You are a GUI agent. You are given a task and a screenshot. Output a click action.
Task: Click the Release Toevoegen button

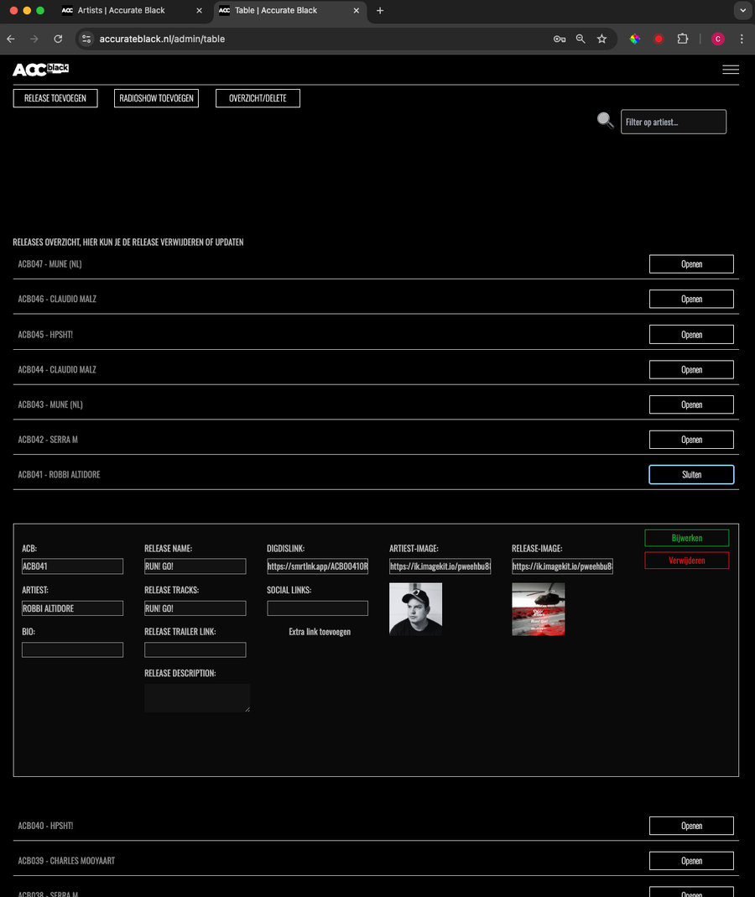point(55,98)
